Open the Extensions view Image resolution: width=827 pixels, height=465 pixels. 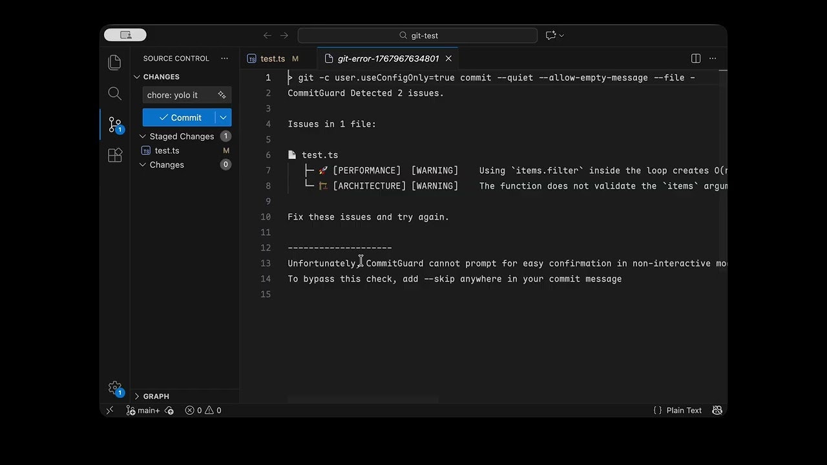[114, 155]
